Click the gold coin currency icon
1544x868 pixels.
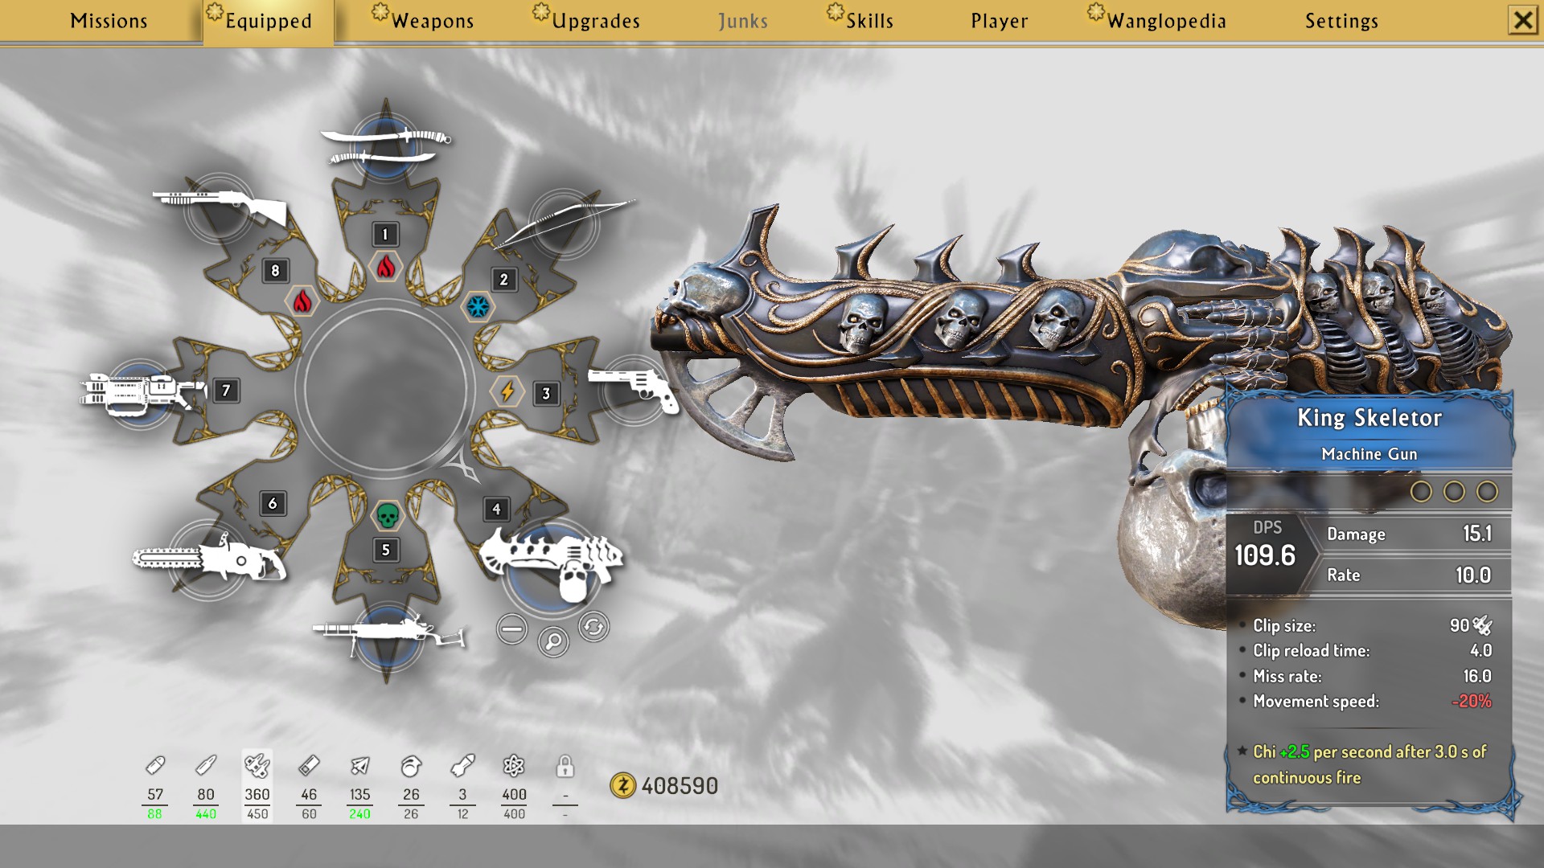point(622,785)
